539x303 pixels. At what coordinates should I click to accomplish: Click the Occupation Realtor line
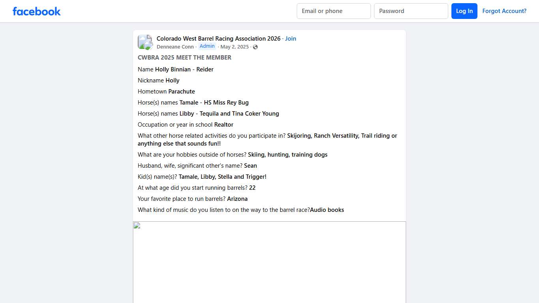pos(185,125)
